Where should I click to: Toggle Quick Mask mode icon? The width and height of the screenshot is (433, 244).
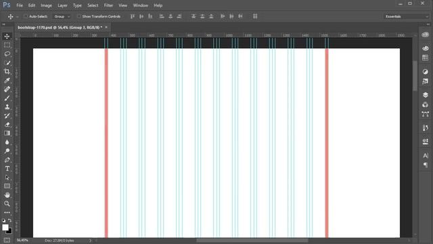click(x=7, y=240)
